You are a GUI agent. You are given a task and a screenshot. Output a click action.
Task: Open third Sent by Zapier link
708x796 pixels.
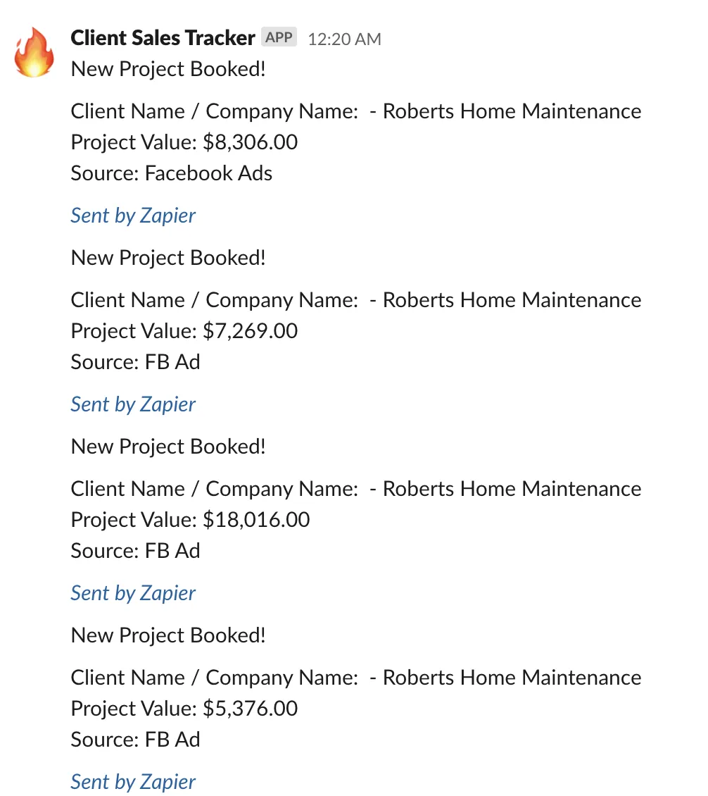click(133, 593)
